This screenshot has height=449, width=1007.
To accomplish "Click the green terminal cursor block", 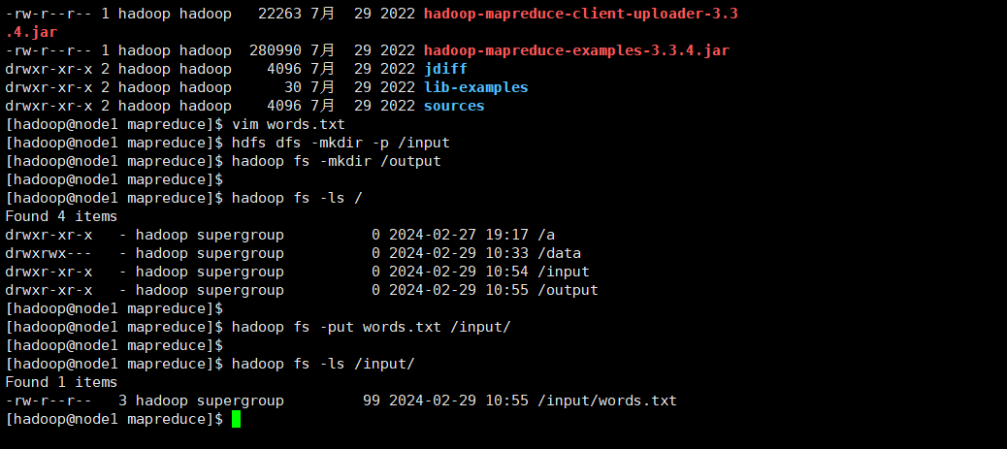I will click(236, 419).
